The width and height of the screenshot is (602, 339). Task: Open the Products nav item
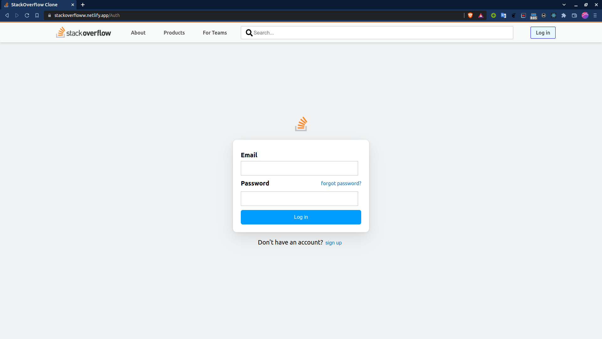(x=174, y=33)
